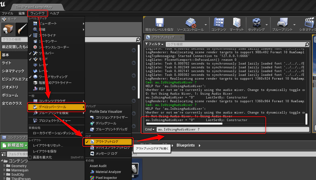The width and height of the screenshot is (316, 180).
Task: Open the Help (ヘルプ) menu
Action: tap(54, 13)
